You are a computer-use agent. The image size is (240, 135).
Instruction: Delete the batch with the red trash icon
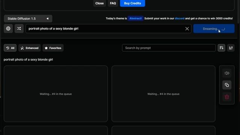[227, 97]
